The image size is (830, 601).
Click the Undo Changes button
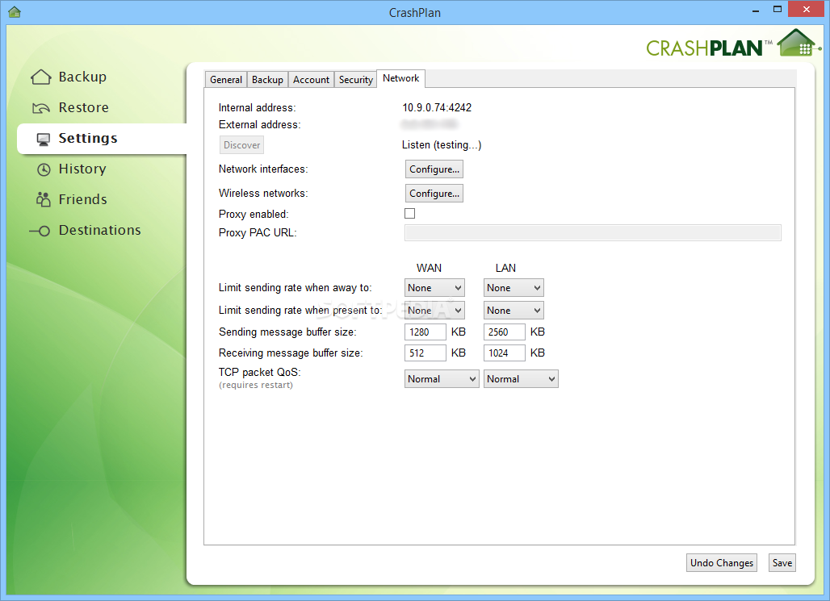click(722, 563)
